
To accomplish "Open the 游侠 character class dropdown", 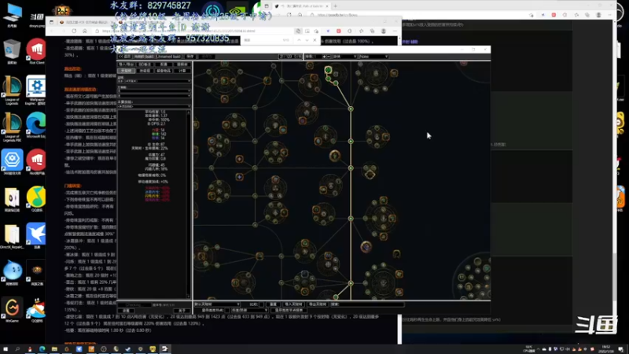I will (344, 57).
